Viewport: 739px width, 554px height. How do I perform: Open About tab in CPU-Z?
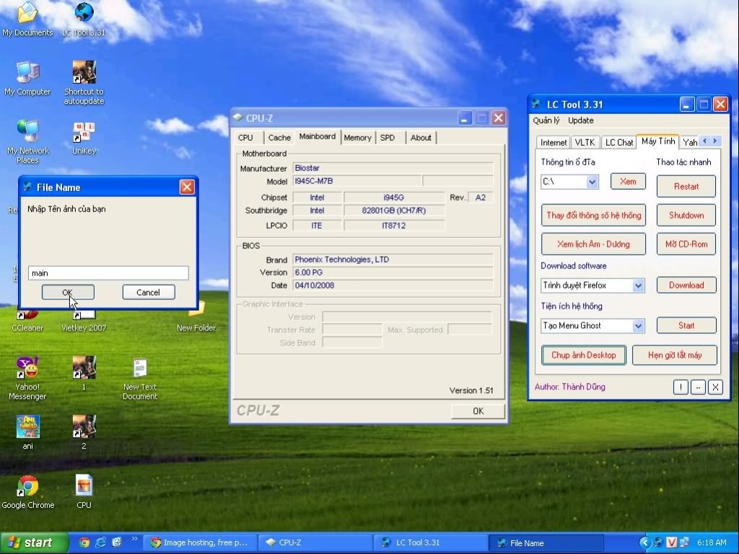pos(421,138)
